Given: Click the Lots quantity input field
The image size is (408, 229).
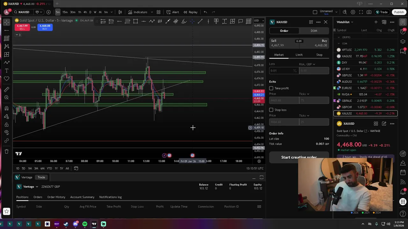Looking at the screenshot, I should click(x=284, y=71).
